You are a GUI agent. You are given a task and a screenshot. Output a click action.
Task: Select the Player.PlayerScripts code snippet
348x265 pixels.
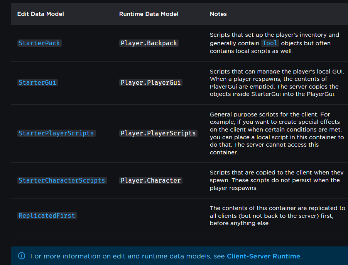pos(158,133)
